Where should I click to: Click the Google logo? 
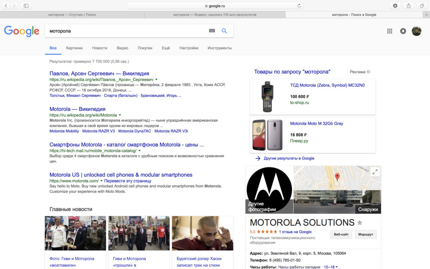point(21,31)
